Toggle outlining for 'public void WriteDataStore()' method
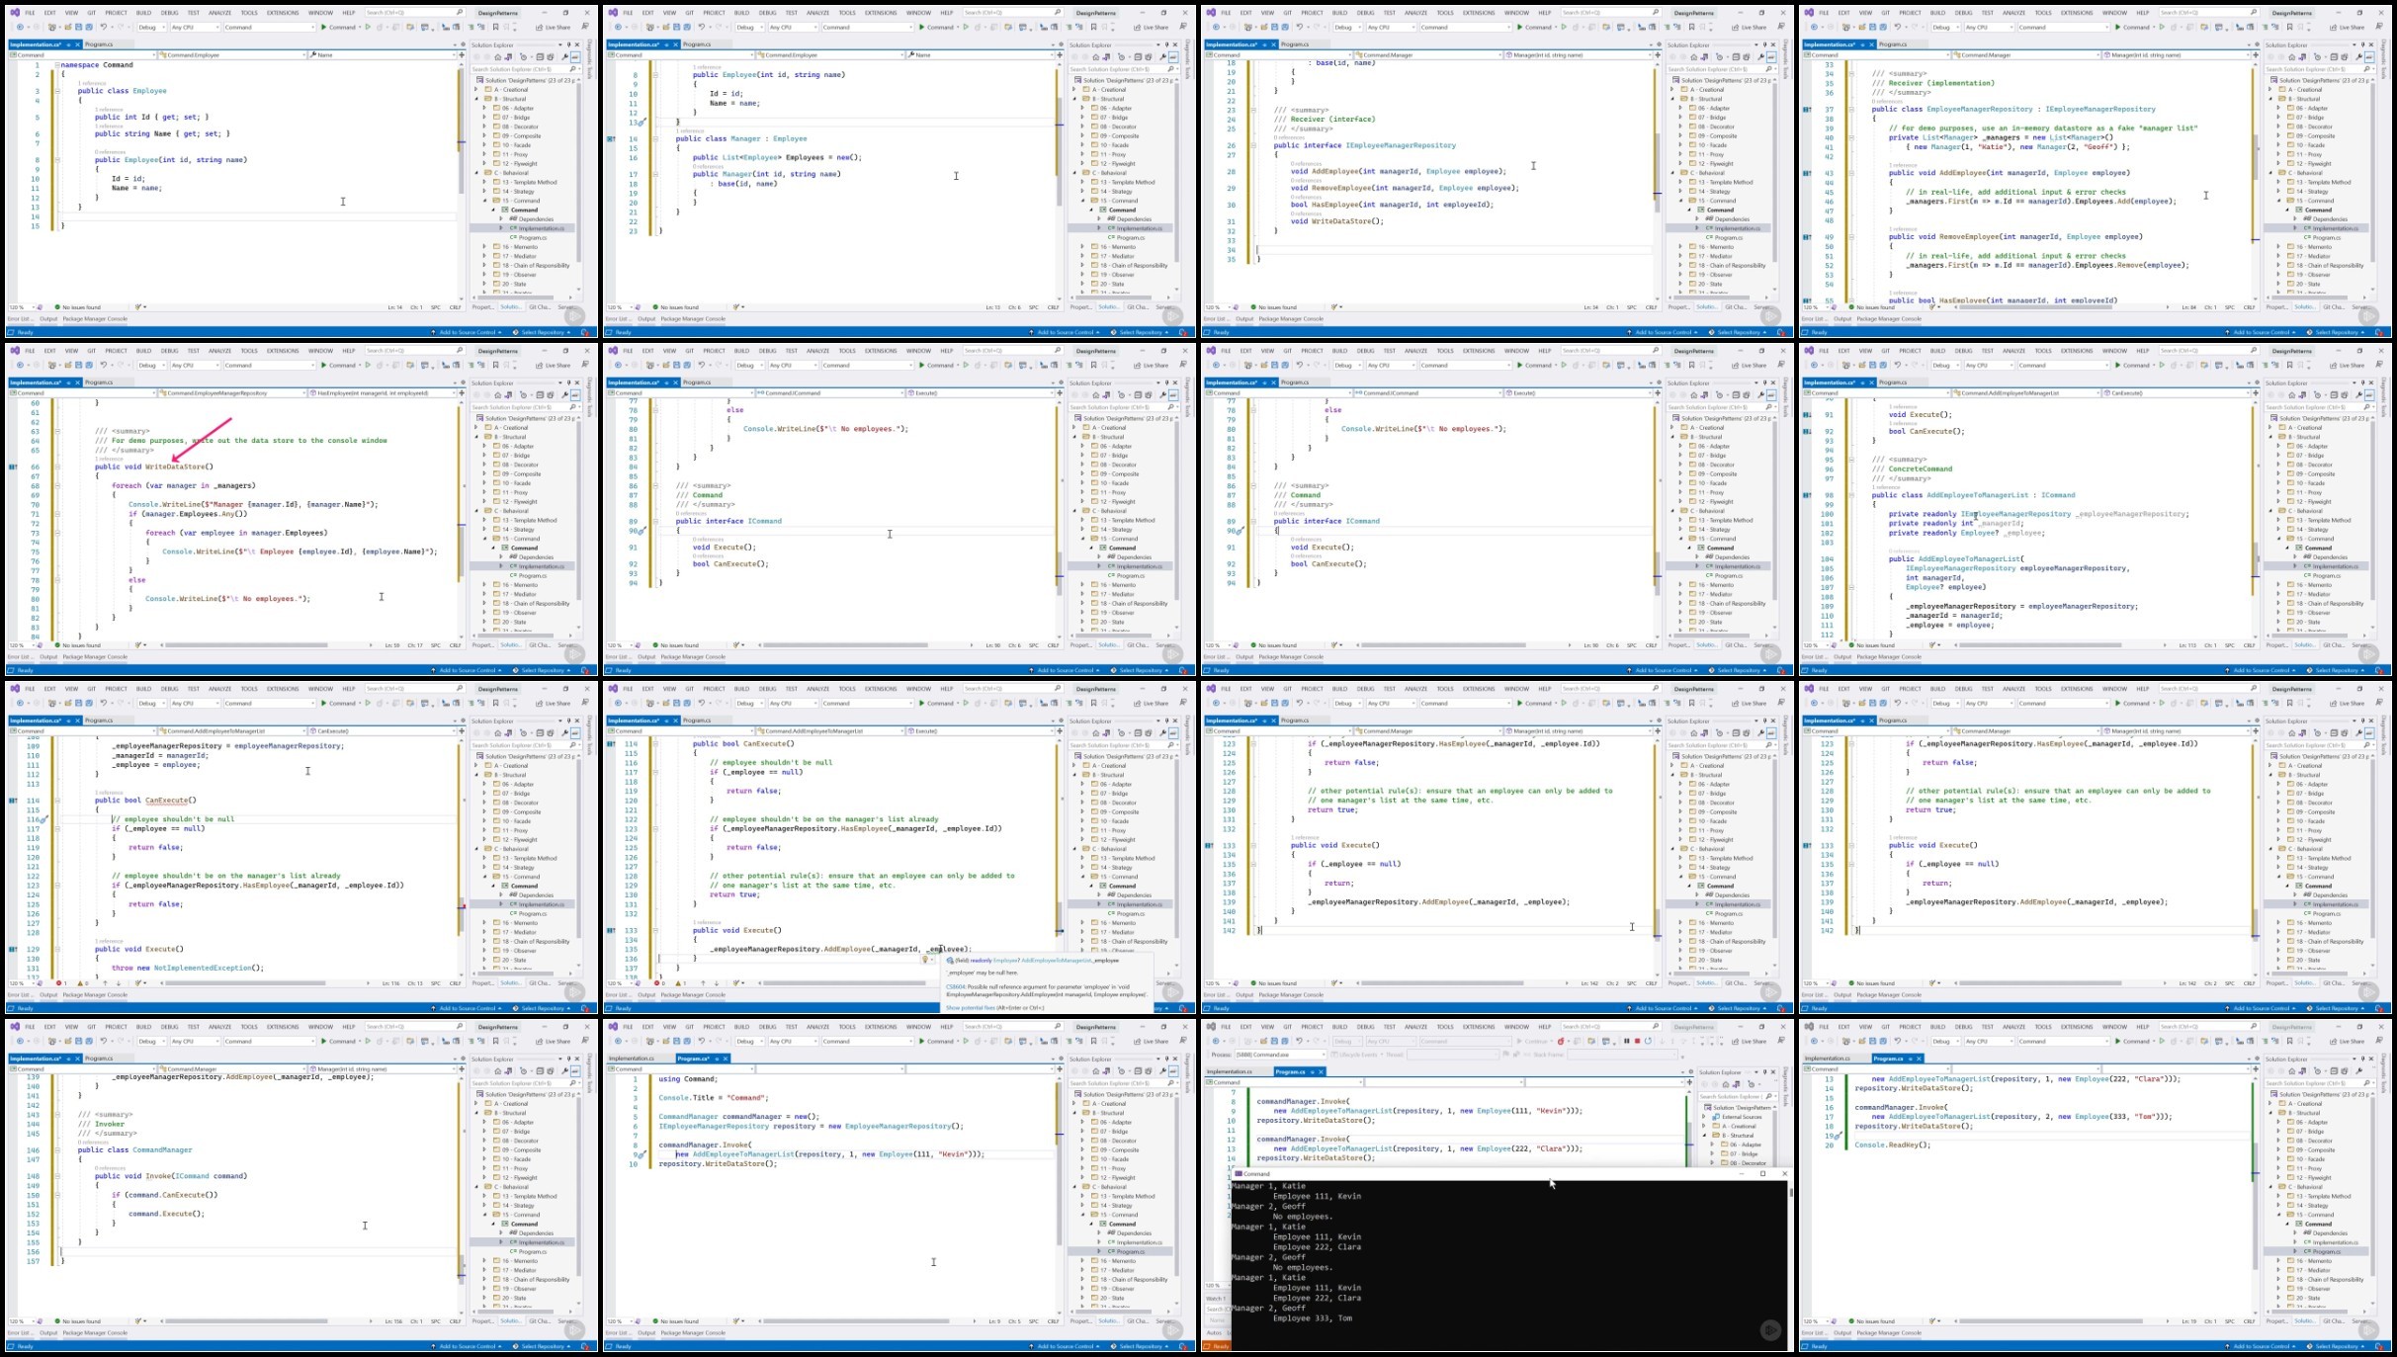This screenshot has width=2397, height=1357. [57, 466]
